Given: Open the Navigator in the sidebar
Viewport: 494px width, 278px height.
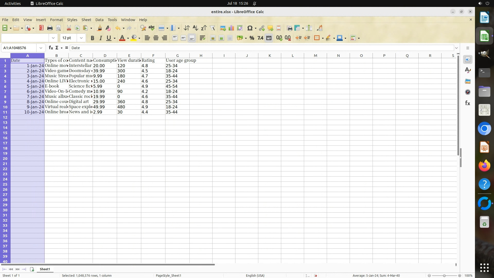Looking at the screenshot, I should coord(468,92).
